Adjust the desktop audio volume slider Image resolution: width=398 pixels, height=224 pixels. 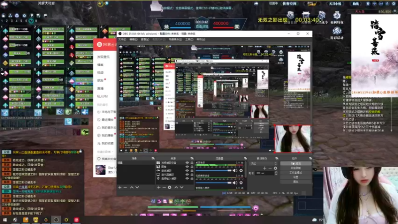click(x=213, y=171)
